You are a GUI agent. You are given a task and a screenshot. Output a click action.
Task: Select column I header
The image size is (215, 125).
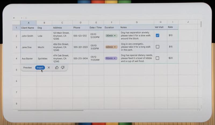pos(173,22)
